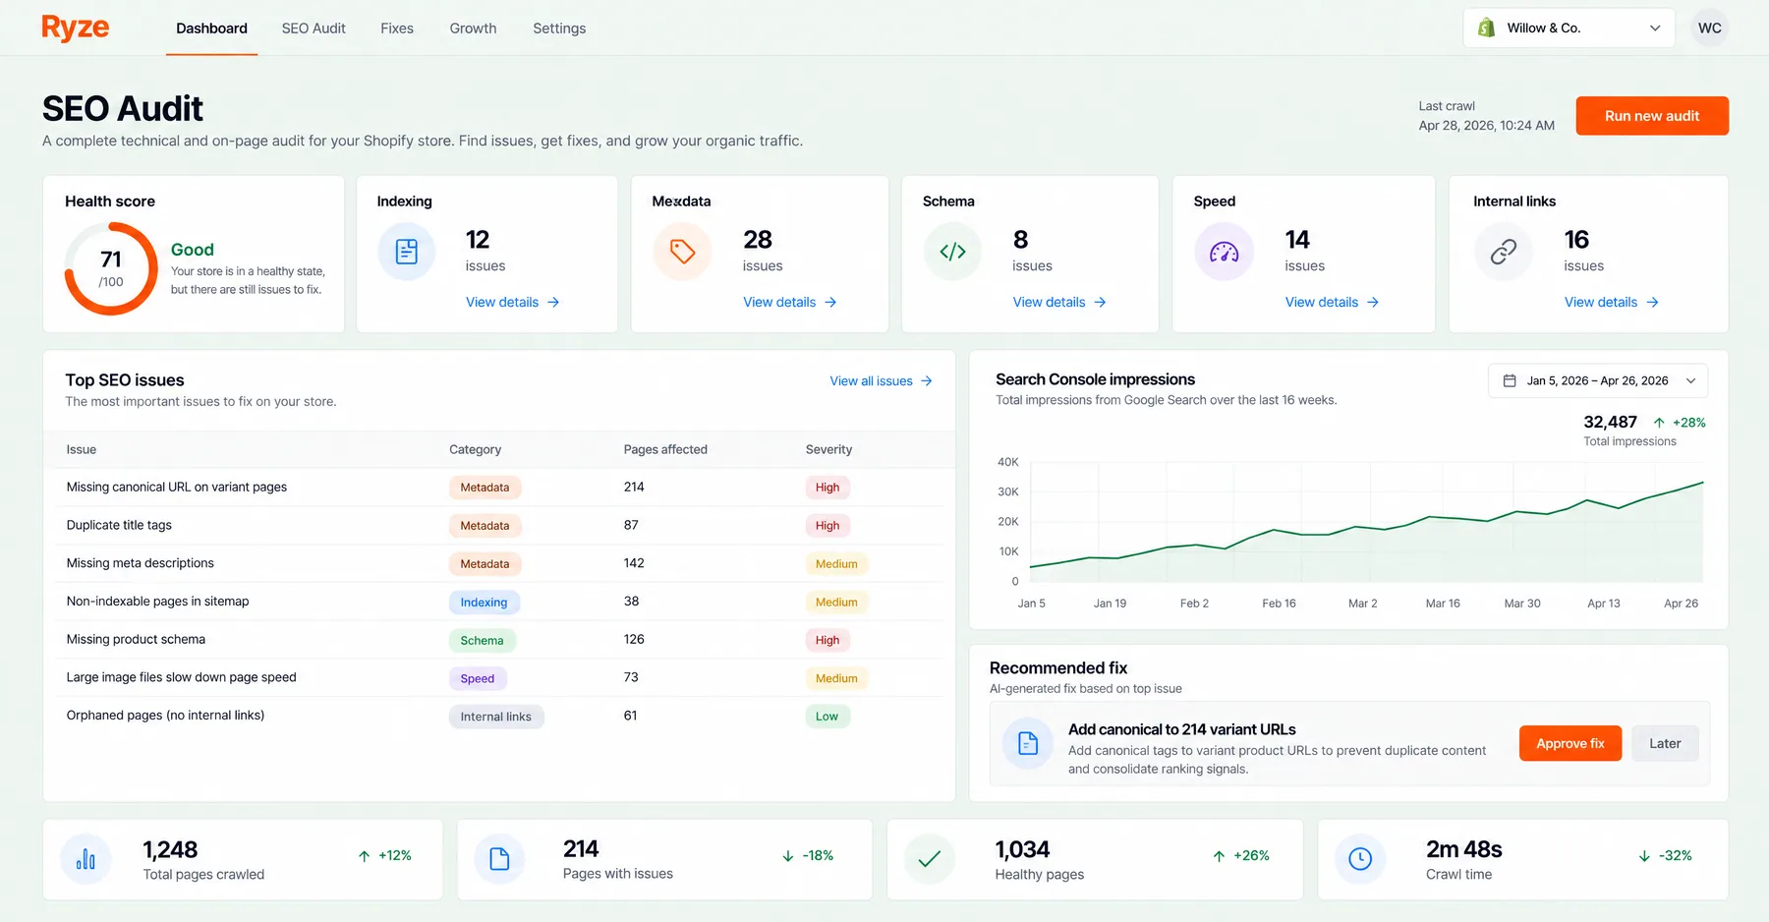Click the Severity column header
The height and width of the screenshot is (922, 1769).
pyautogui.click(x=828, y=449)
